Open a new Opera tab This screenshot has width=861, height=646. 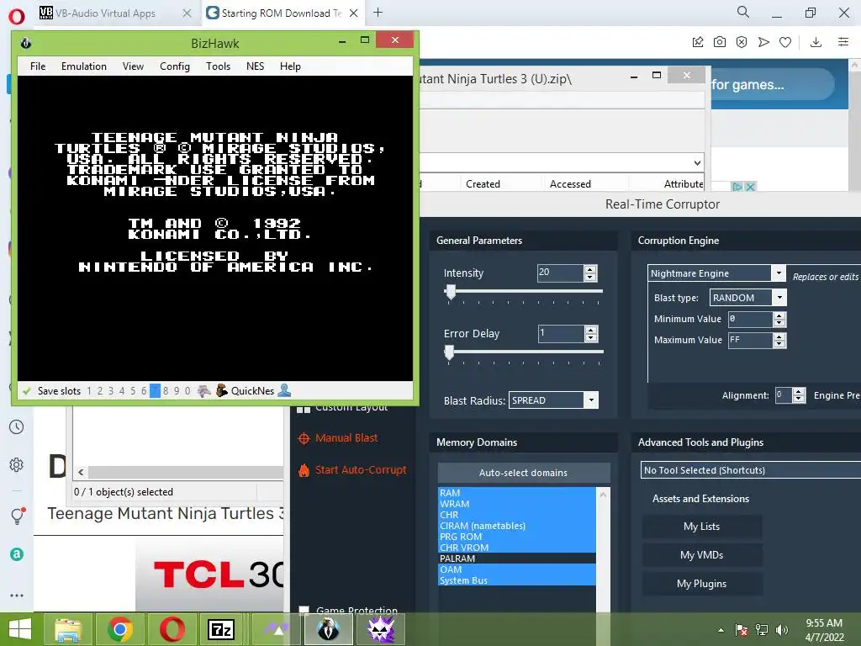(x=378, y=13)
